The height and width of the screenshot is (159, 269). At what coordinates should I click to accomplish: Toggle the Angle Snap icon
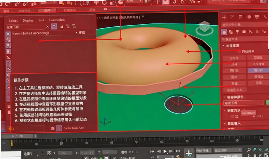click(183, 2)
